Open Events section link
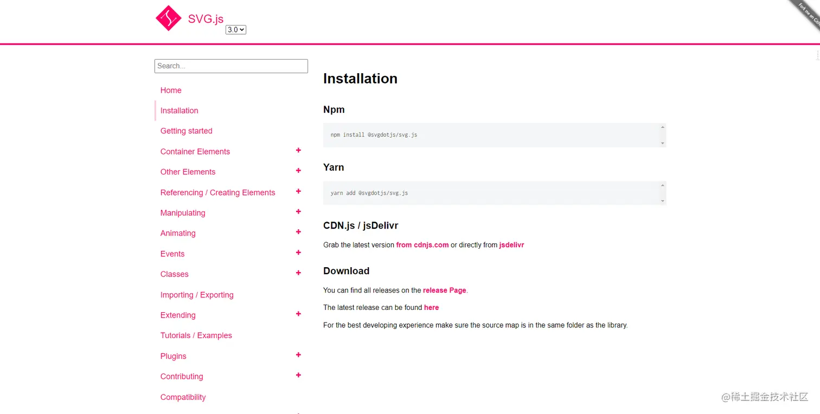Screen dimensions: 820x414 click(x=172, y=254)
